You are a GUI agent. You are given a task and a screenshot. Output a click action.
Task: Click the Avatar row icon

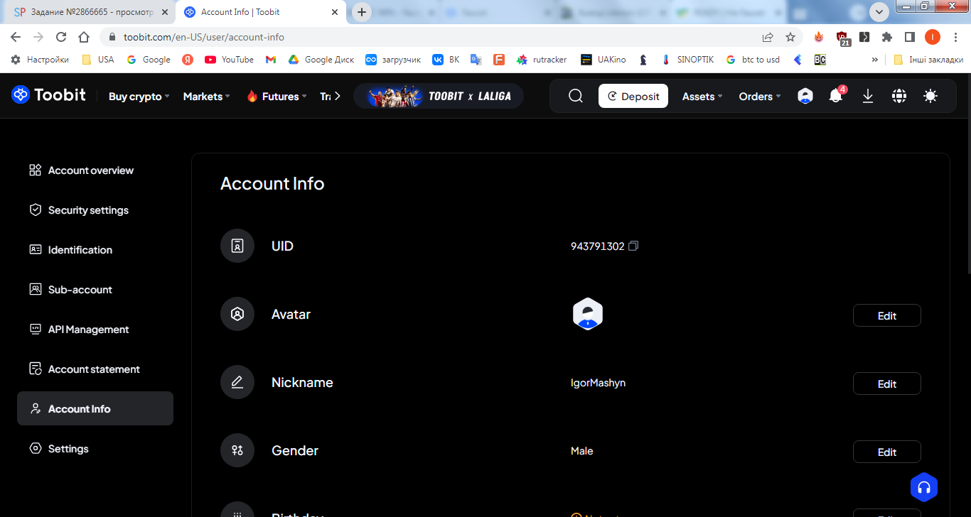tap(237, 314)
